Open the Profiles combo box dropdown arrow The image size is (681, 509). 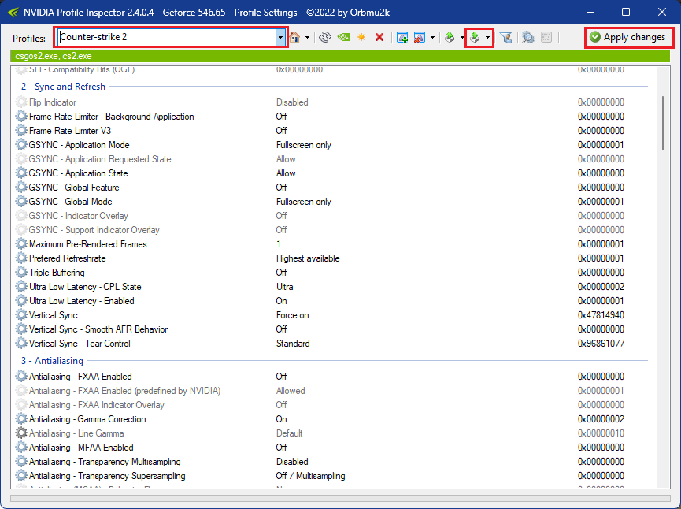coord(280,37)
